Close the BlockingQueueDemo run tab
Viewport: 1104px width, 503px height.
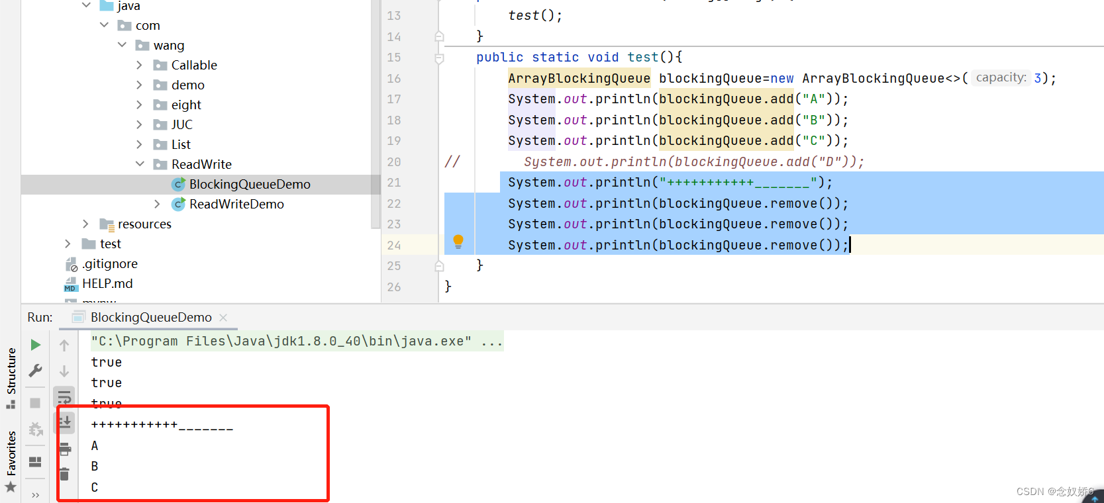(x=223, y=318)
